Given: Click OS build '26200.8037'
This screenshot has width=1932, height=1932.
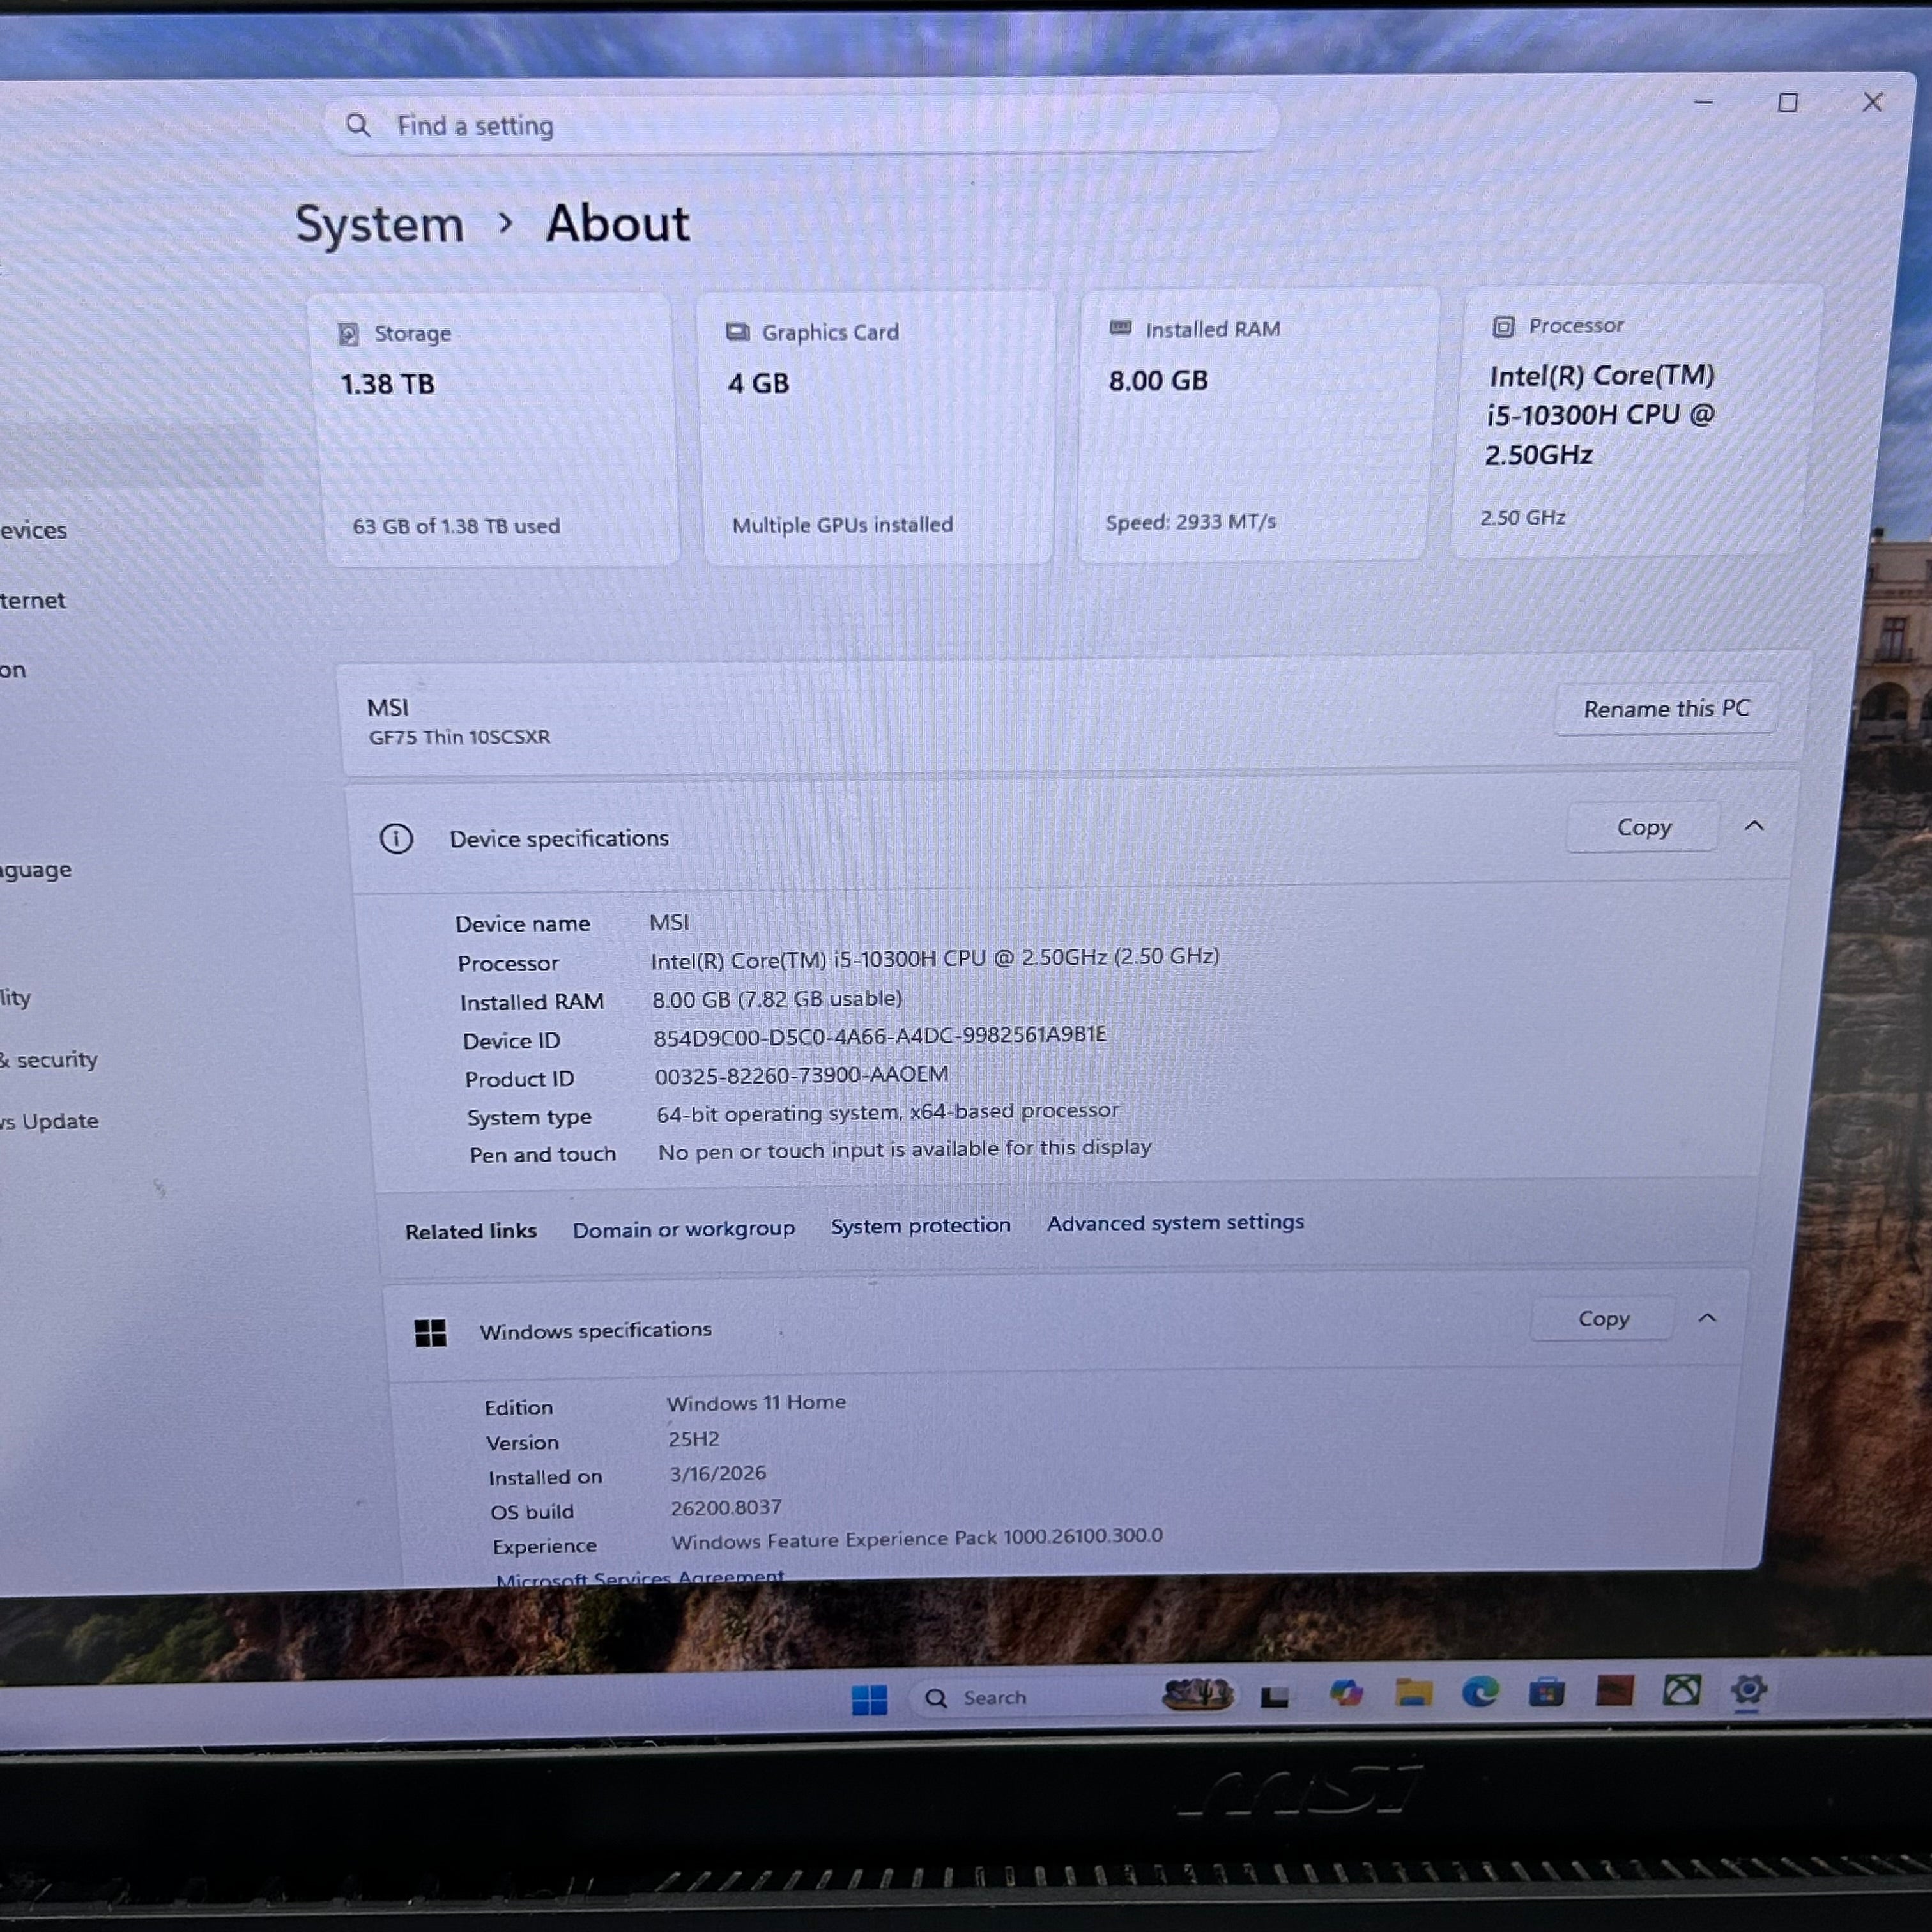Looking at the screenshot, I should (x=726, y=1507).
